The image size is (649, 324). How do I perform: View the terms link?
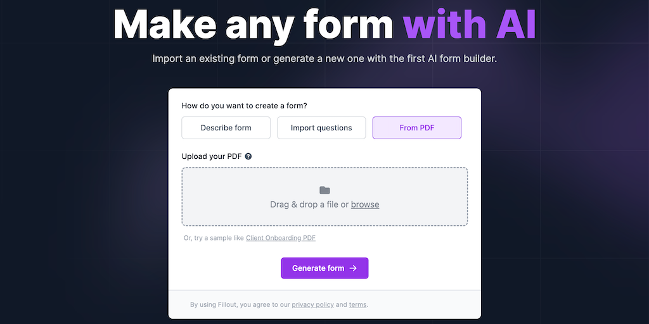click(357, 304)
